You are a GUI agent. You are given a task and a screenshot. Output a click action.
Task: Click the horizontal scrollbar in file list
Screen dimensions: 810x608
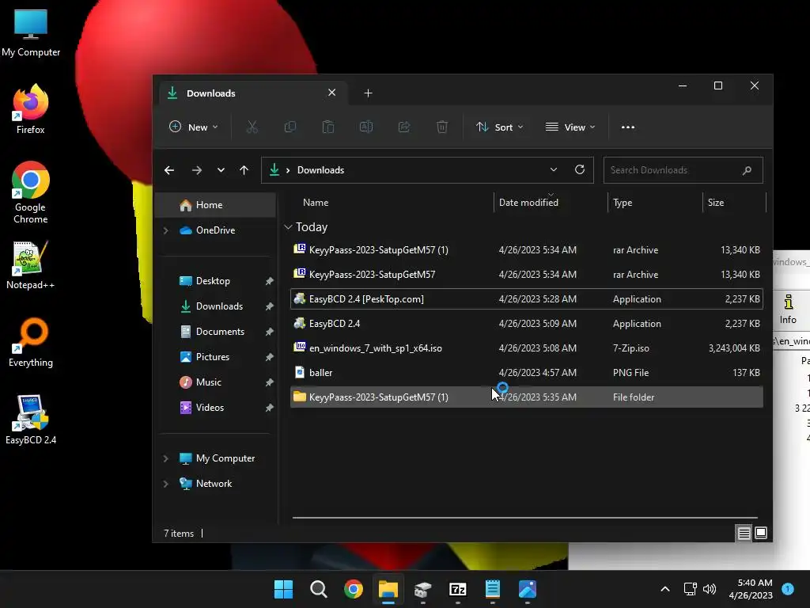[525, 518]
